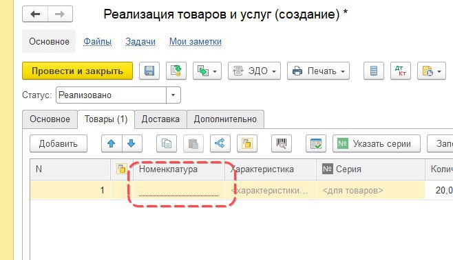Click the Номенклатура column header
Image resolution: width=453 pixels, height=260 pixels.
coord(179,169)
